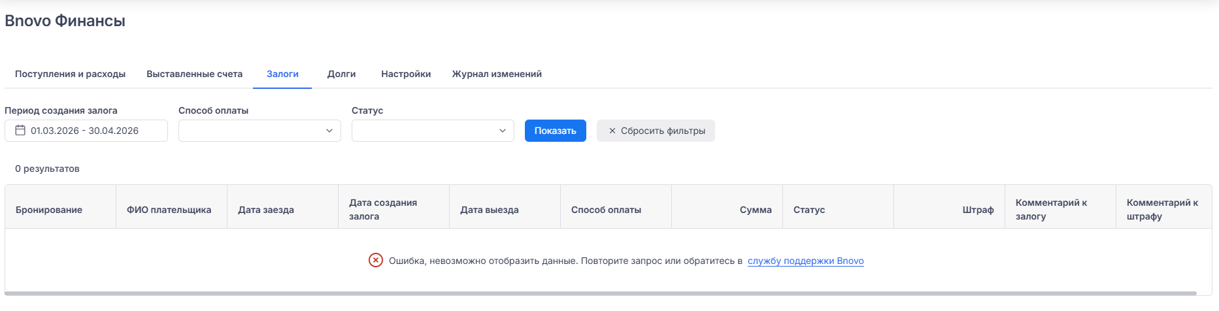The image size is (1219, 311).
Task: Click the Дата заезда column header
Action: click(x=266, y=210)
